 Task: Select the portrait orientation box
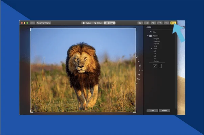pos(160,66)
